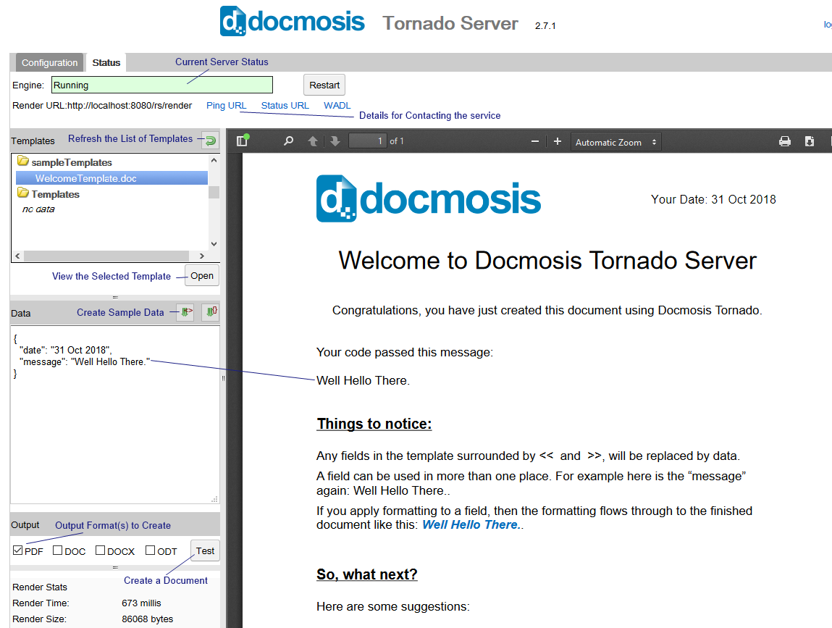Open the Automatic Zoom dropdown

[616, 142]
